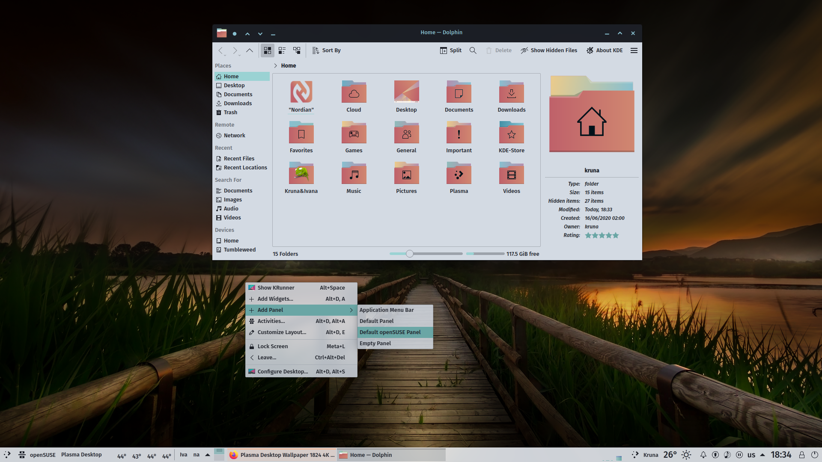Viewport: 822px width, 462px height.
Task: Open Downloads in Places sidebar
Action: tap(242, 104)
